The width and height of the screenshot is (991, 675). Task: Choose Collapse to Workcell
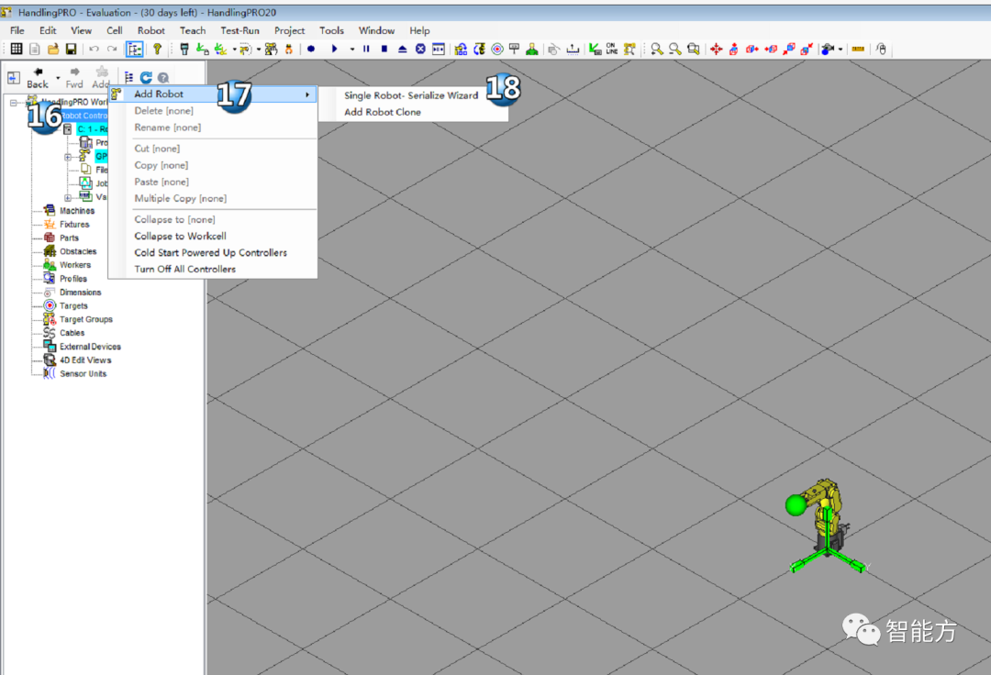click(180, 236)
